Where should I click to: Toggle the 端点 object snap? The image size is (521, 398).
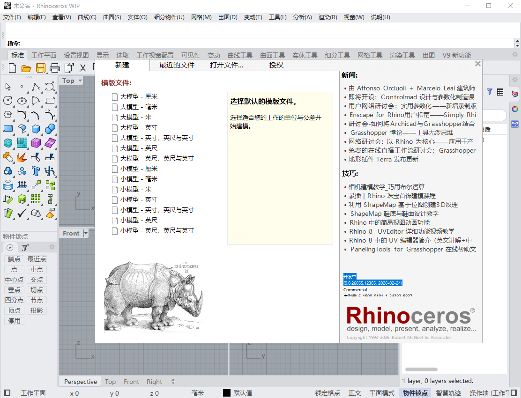point(14,259)
